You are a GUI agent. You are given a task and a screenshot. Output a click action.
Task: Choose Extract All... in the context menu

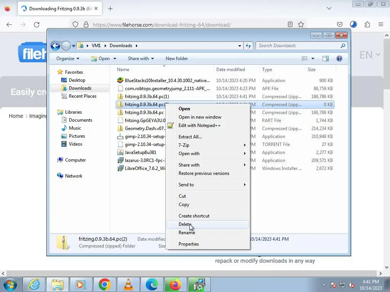(x=208, y=136)
